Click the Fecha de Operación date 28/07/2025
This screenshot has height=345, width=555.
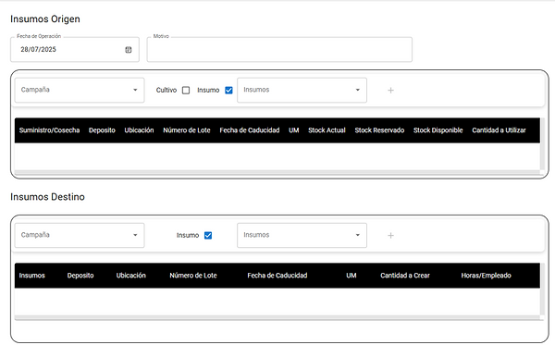click(38, 50)
